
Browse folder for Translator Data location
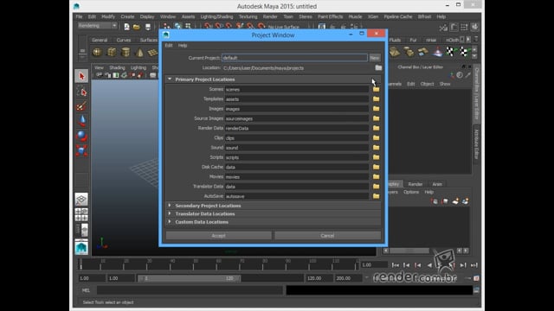[376, 187]
